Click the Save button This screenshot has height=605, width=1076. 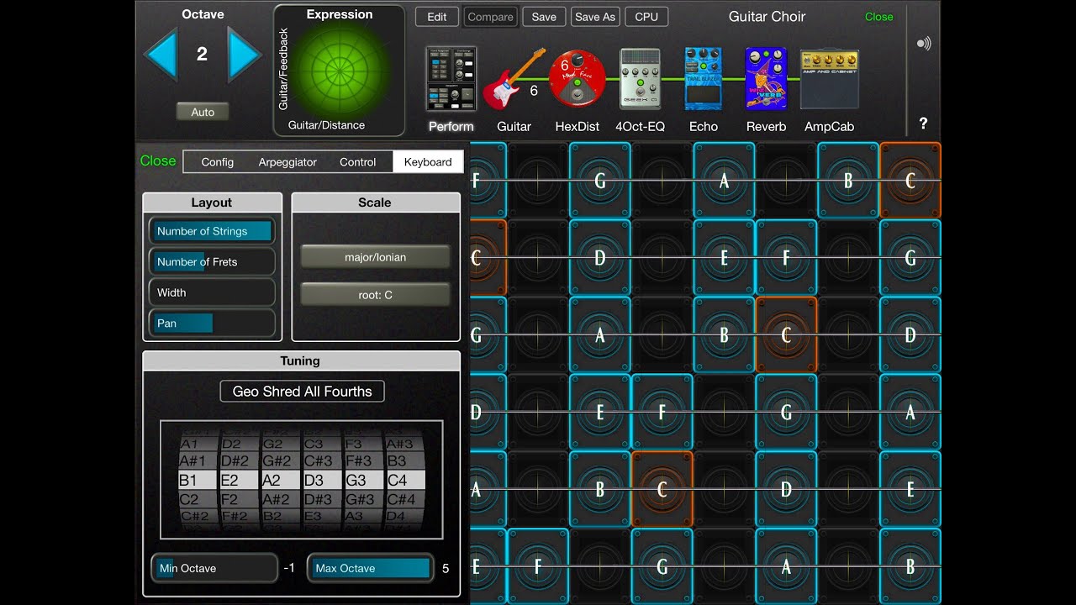point(544,17)
